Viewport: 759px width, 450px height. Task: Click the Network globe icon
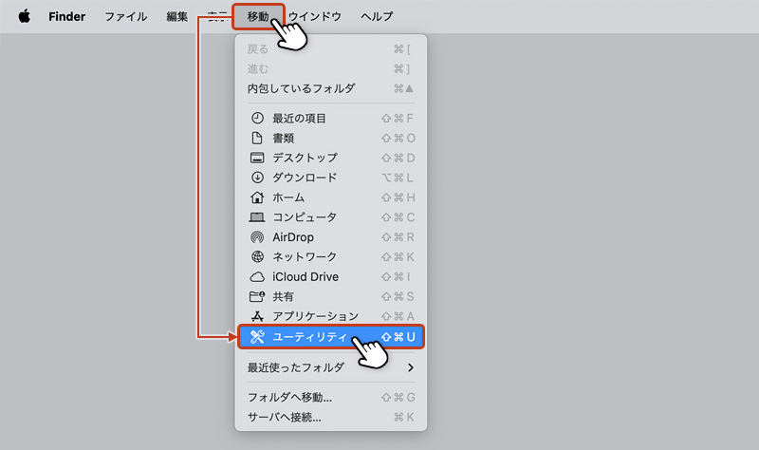(256, 257)
